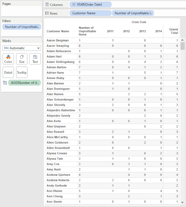Click the scroll up arrow
186x207 pixels.
coord(182,40)
